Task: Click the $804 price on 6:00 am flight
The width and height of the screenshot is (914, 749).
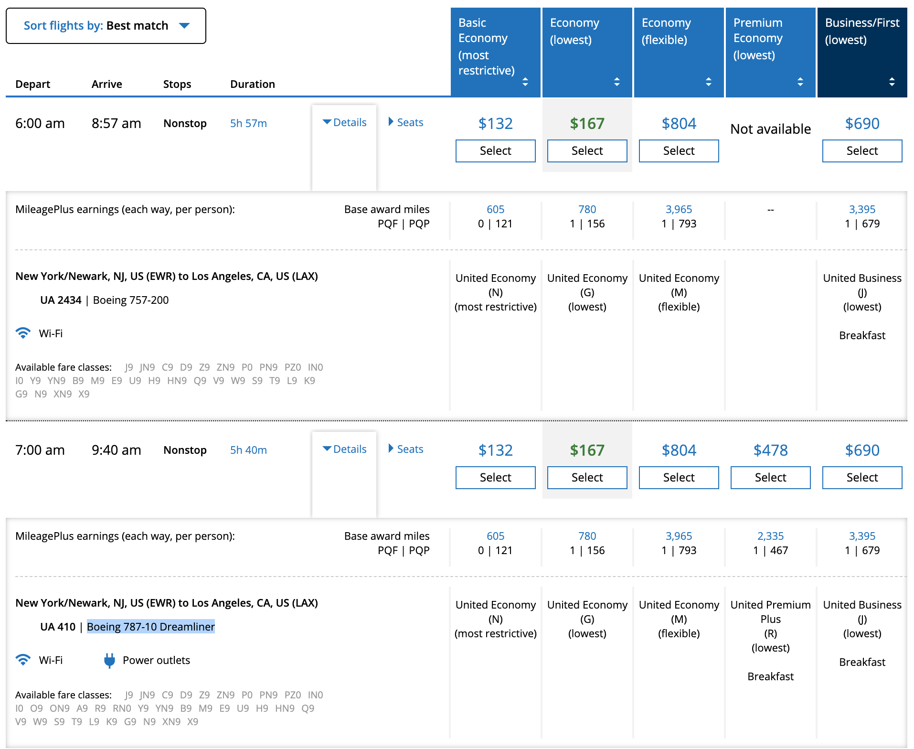Action: click(x=679, y=124)
